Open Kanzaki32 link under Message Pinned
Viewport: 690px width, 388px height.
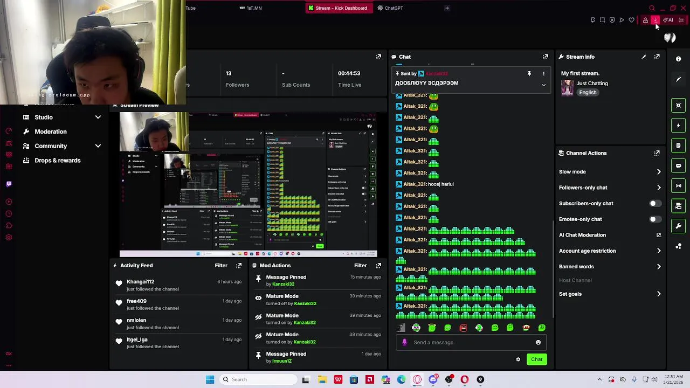(x=283, y=285)
